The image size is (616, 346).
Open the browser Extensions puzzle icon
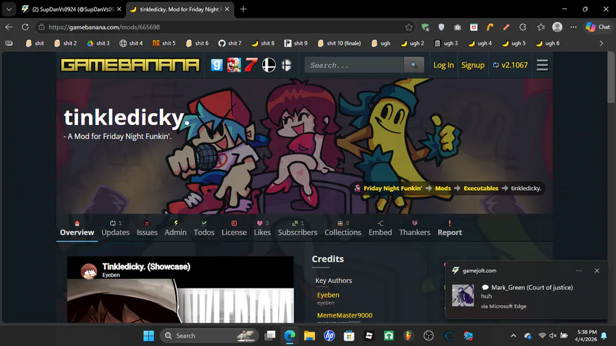[522, 27]
